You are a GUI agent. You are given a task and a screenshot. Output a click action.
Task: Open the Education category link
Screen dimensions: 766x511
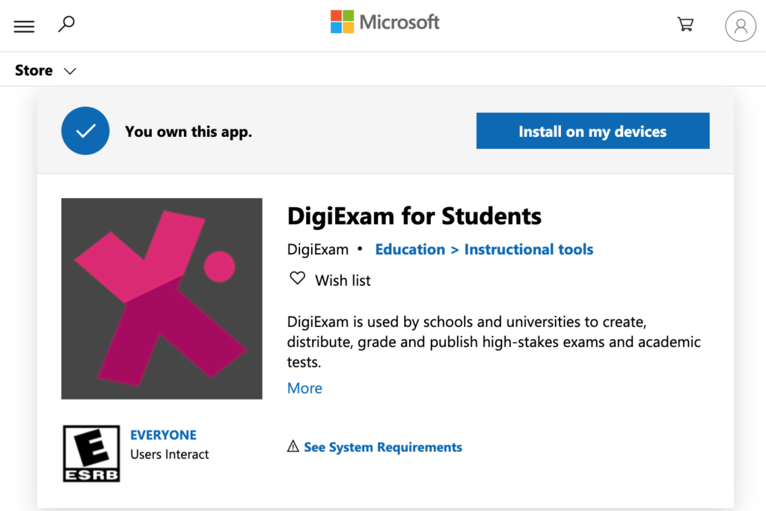click(x=410, y=249)
